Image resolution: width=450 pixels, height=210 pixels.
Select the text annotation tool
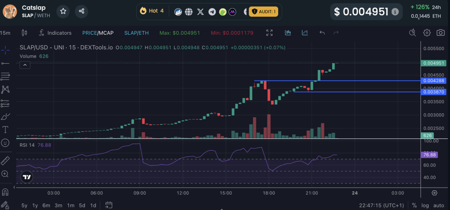click(5, 130)
